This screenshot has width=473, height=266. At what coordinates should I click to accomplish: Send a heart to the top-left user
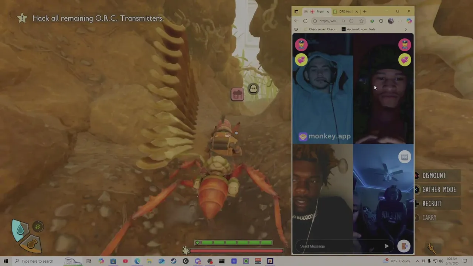click(301, 60)
